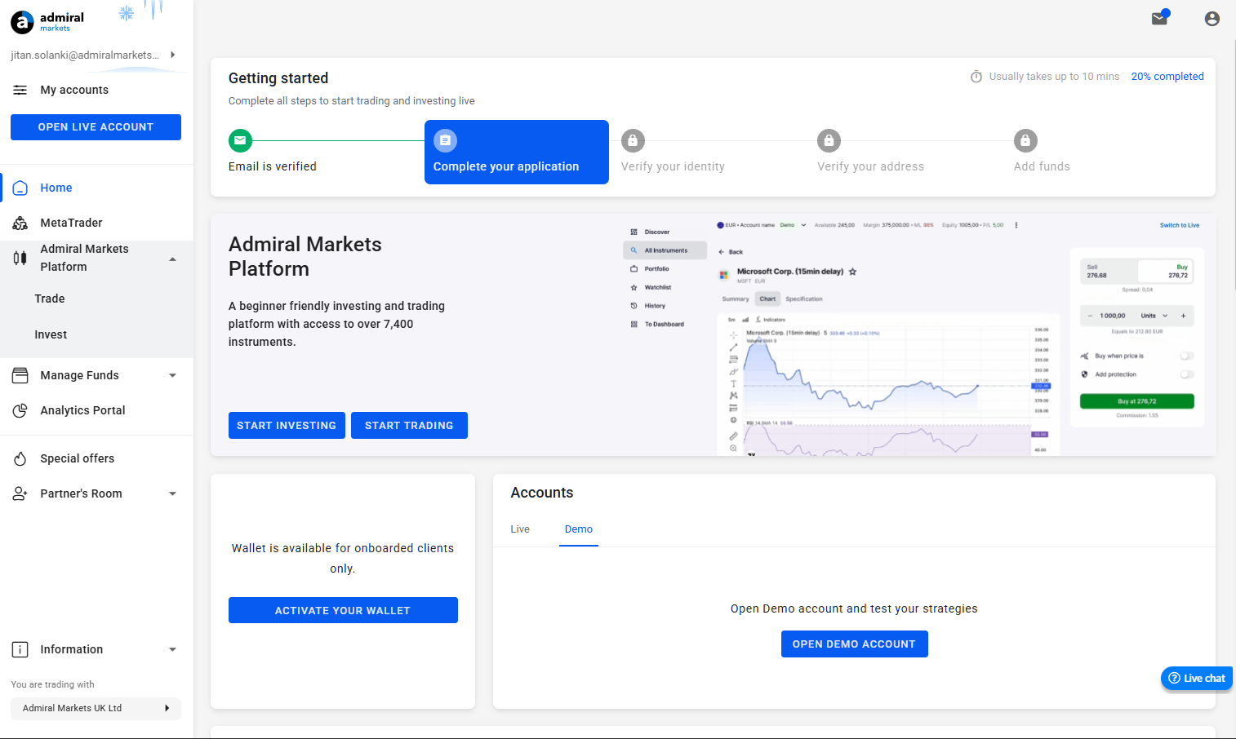This screenshot has width=1236, height=739.
Task: Click the Special offers flame icon
Action: (20, 458)
